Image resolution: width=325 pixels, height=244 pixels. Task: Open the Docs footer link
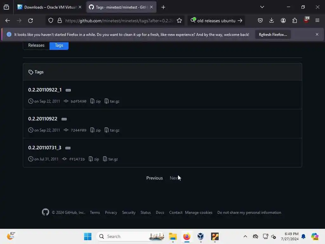point(160,213)
